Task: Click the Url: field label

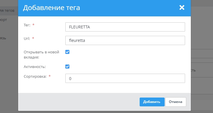Action: click(27, 38)
